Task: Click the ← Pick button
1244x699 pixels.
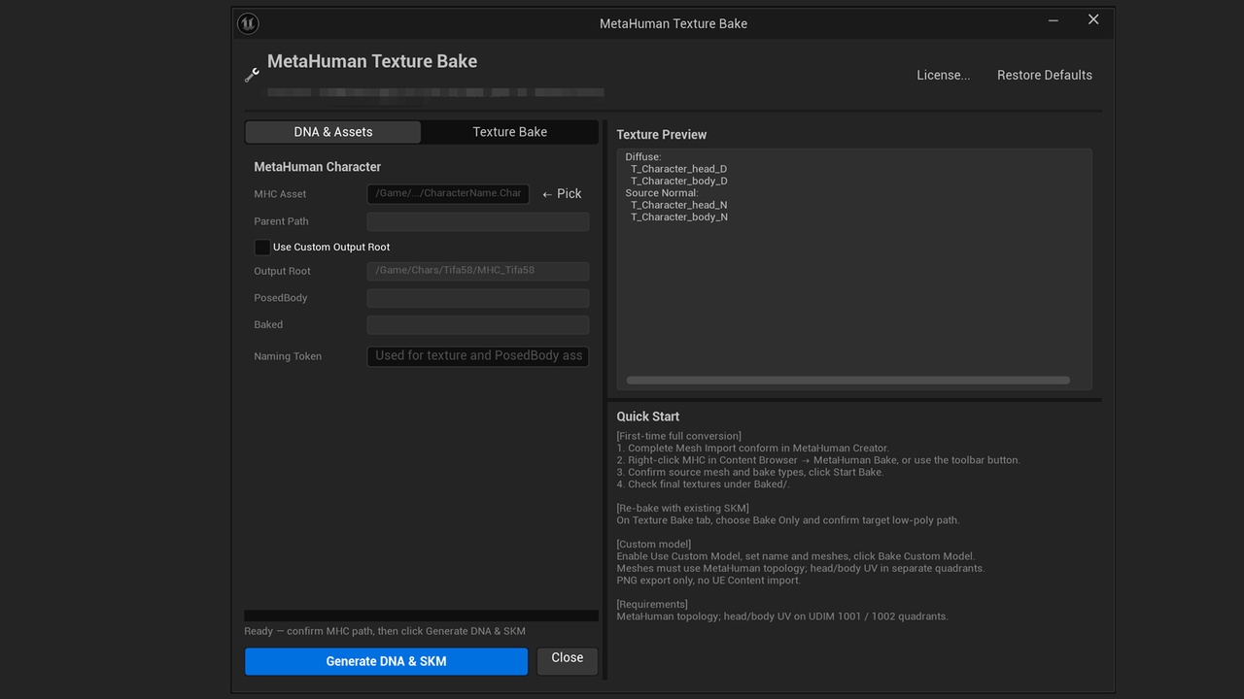Action: pyautogui.click(x=562, y=194)
